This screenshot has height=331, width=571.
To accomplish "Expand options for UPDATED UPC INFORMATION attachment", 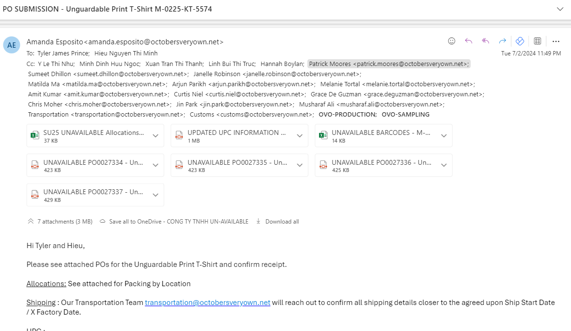I will click(300, 136).
